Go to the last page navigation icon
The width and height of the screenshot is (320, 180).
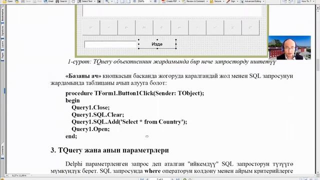click(x=178, y=179)
